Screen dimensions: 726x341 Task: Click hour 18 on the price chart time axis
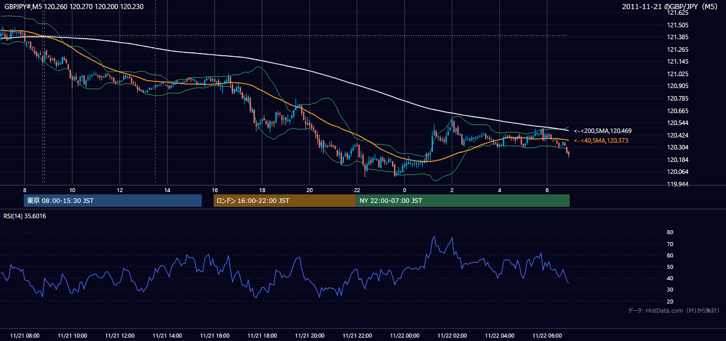point(262,190)
